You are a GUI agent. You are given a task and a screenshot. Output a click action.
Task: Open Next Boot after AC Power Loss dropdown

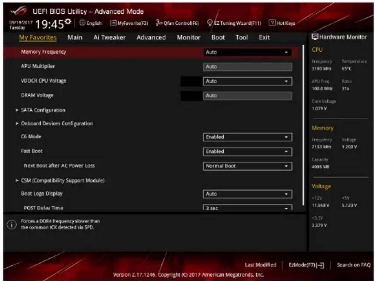247,166
